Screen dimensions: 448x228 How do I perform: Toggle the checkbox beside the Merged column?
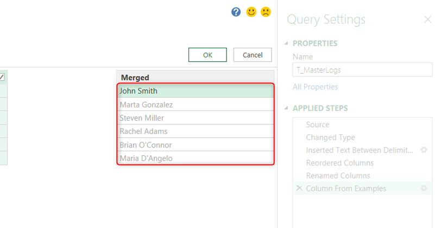click(2, 77)
